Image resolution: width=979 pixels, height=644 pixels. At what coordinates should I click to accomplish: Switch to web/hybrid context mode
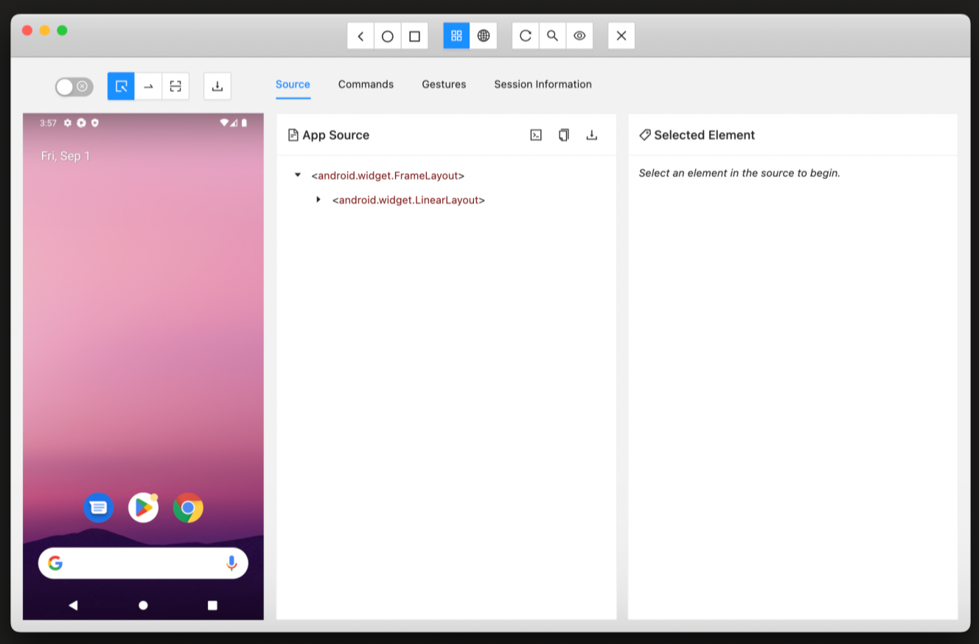click(x=484, y=35)
